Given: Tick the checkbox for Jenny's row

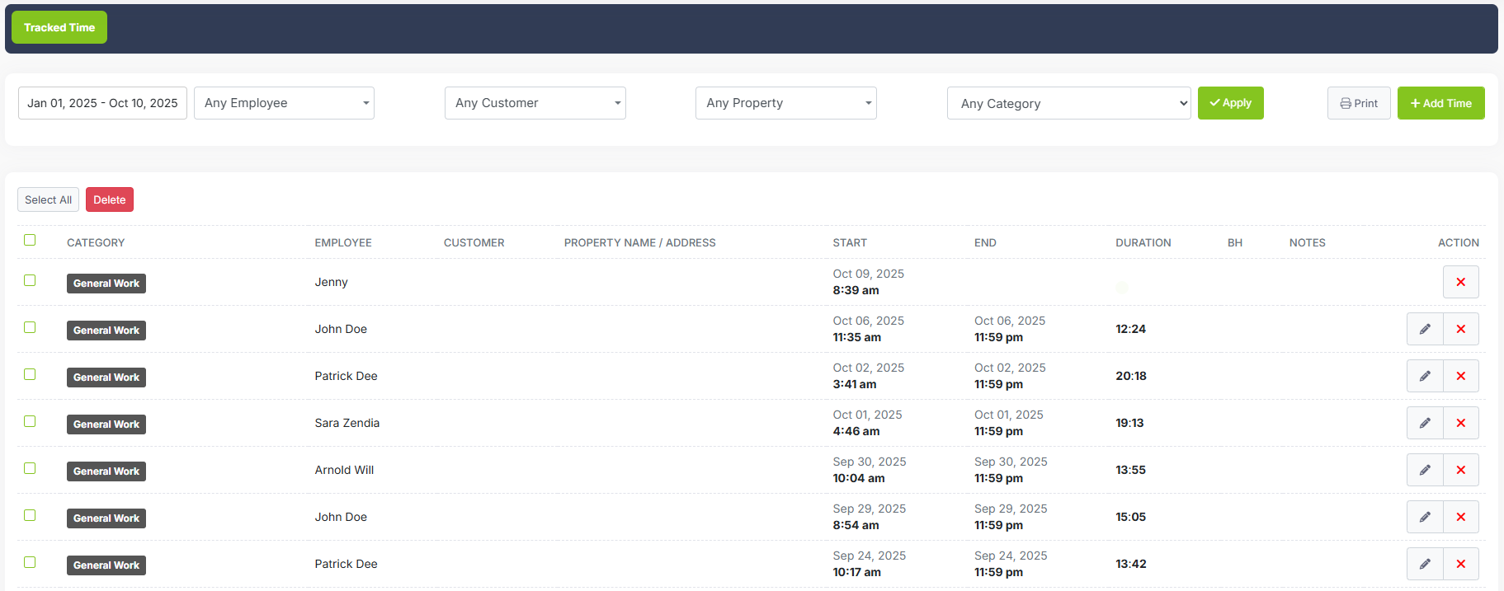Looking at the screenshot, I should [30, 280].
